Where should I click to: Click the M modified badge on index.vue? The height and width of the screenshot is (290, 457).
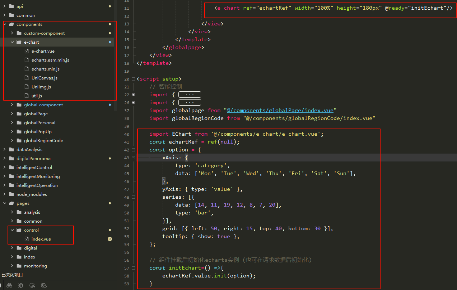110,239
